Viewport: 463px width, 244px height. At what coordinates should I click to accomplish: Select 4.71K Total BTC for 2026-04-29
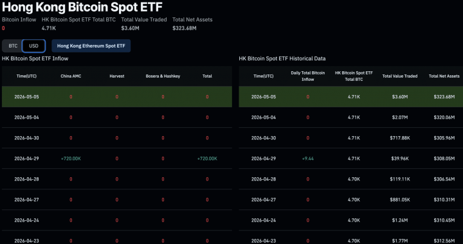pos(354,159)
